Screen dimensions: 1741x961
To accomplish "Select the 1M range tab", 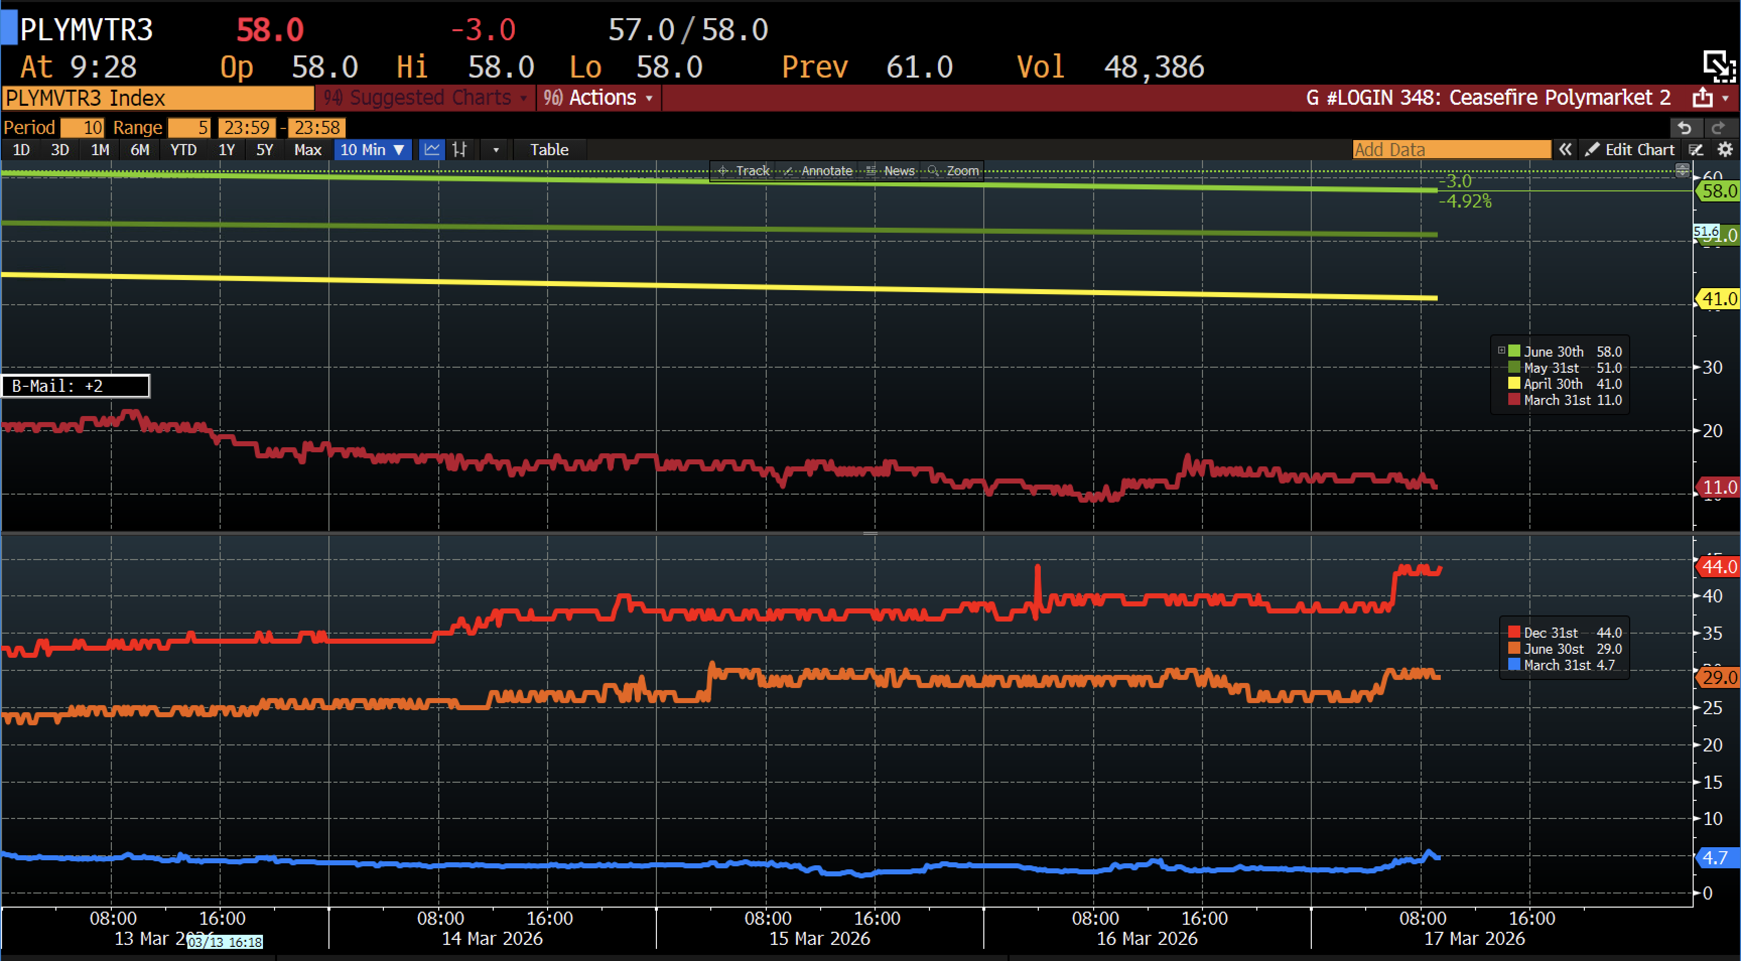I will click(x=100, y=150).
